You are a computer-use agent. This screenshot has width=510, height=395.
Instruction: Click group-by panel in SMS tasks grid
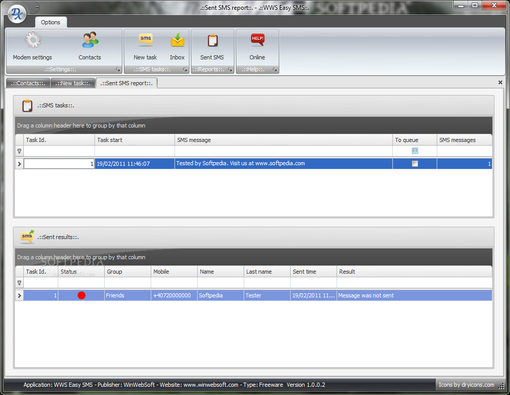(253, 125)
